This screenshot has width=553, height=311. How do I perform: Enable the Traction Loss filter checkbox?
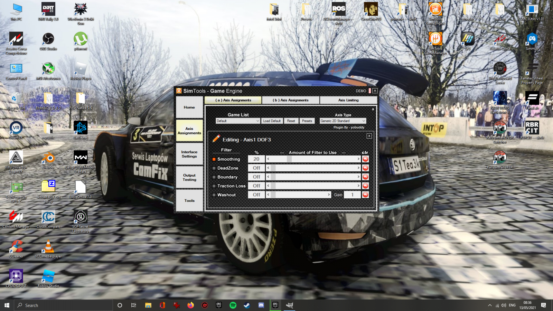click(x=214, y=186)
